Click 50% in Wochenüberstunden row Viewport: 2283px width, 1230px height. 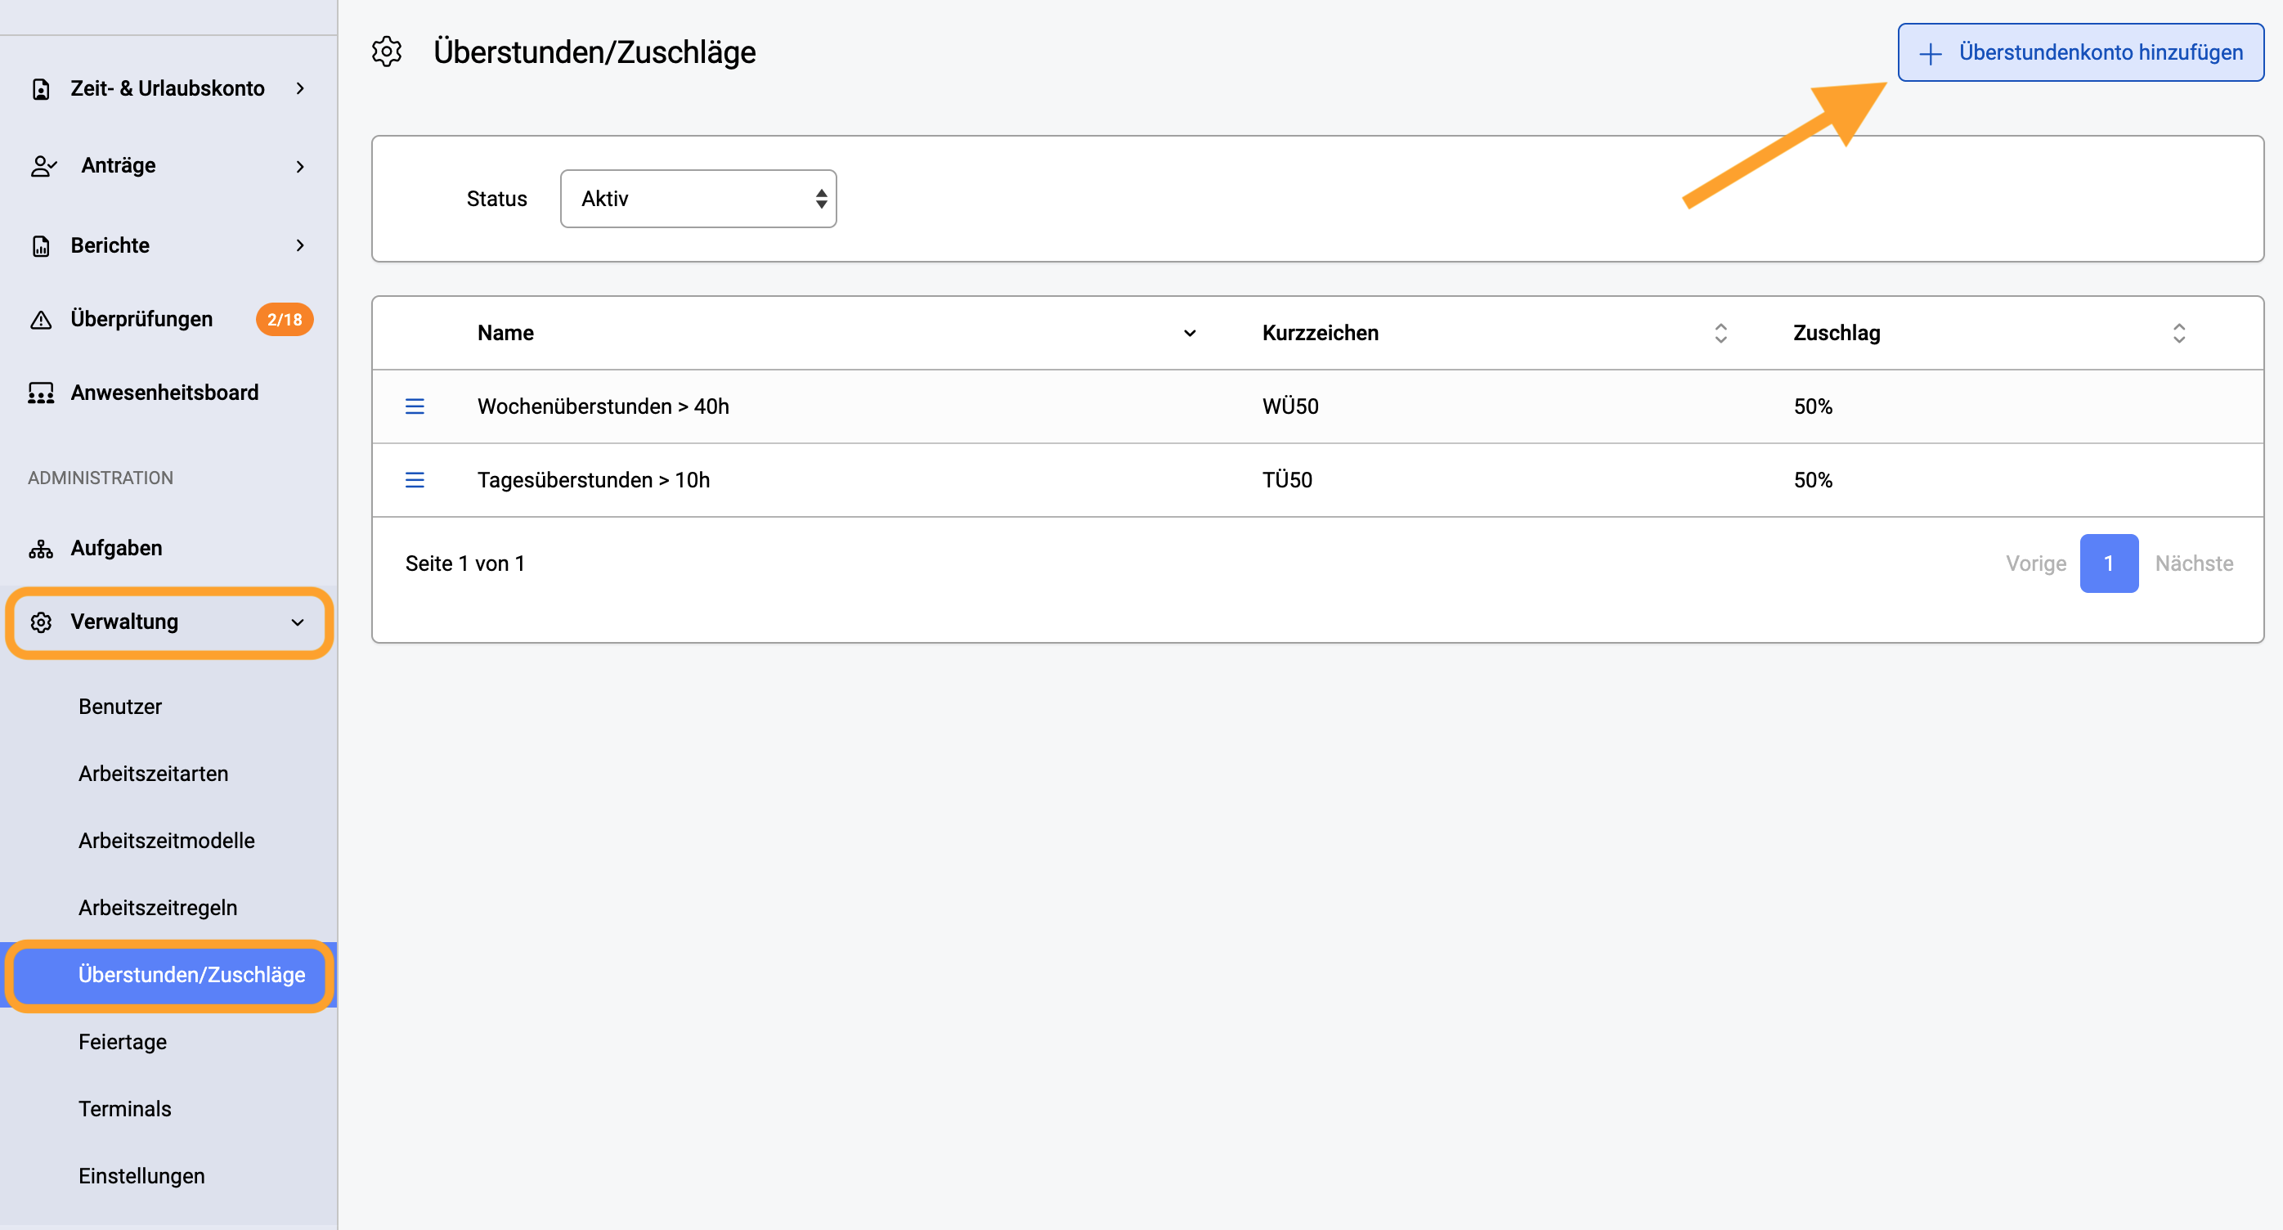[1812, 406]
